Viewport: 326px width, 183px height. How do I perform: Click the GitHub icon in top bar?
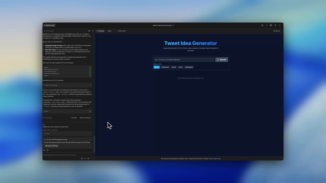click(x=271, y=25)
